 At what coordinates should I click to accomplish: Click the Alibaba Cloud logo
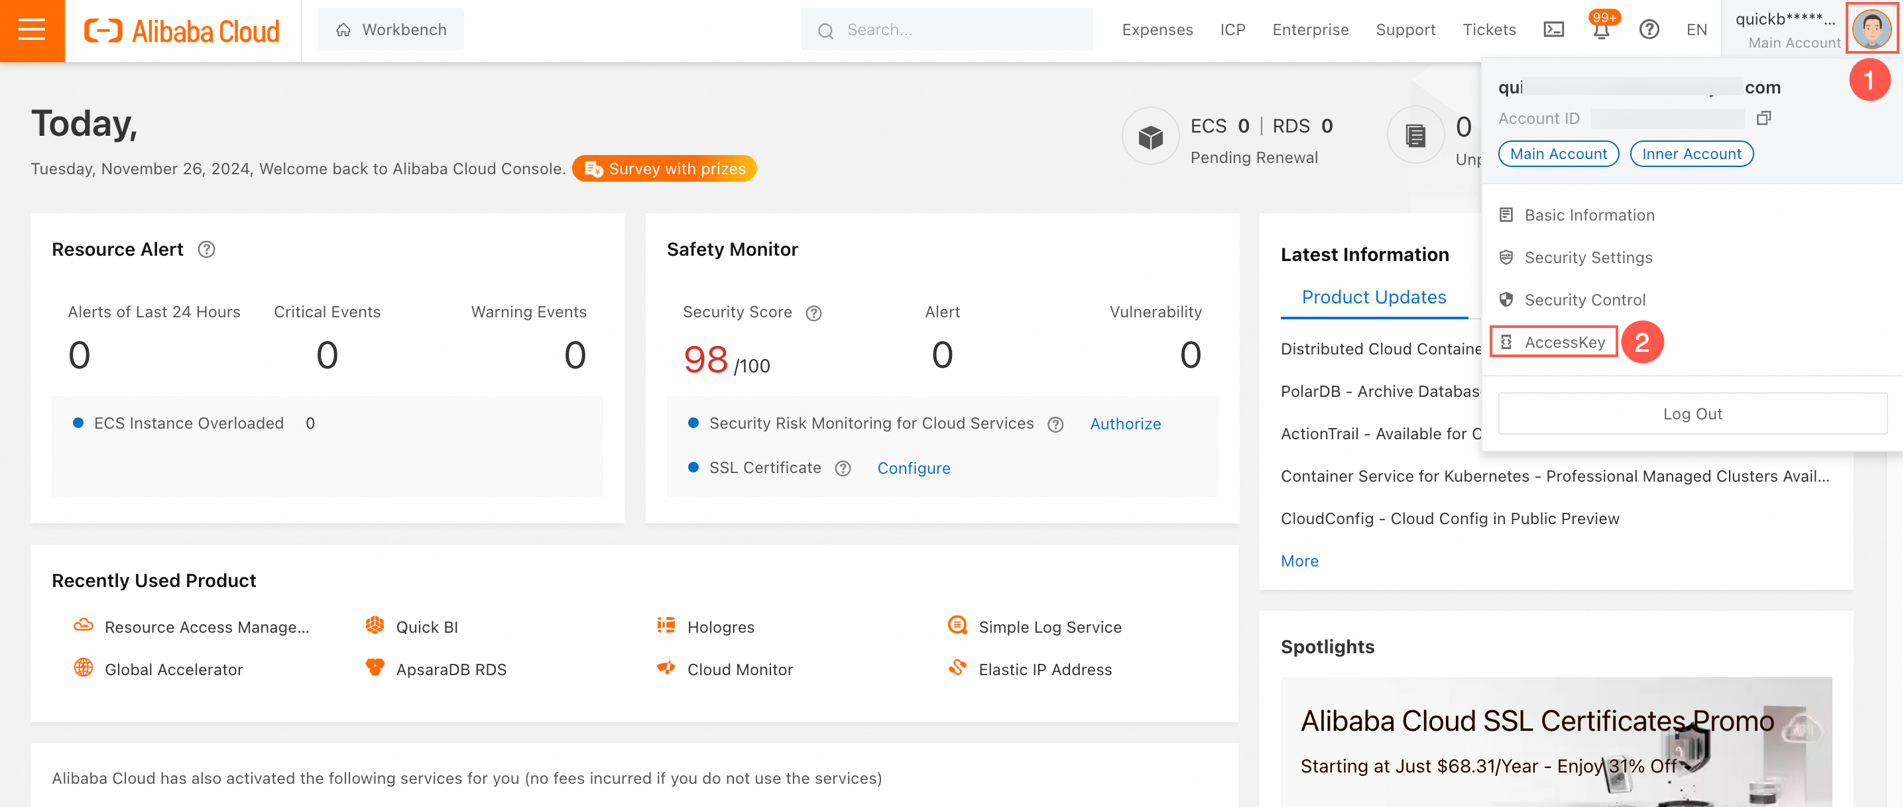182,30
